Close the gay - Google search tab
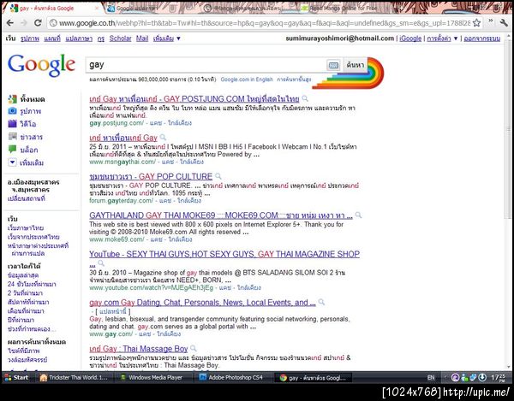This screenshot has height=401, width=514. click(97, 9)
